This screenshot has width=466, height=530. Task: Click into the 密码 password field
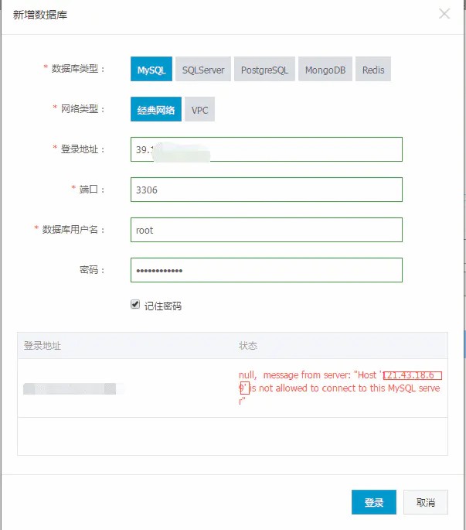(x=267, y=270)
